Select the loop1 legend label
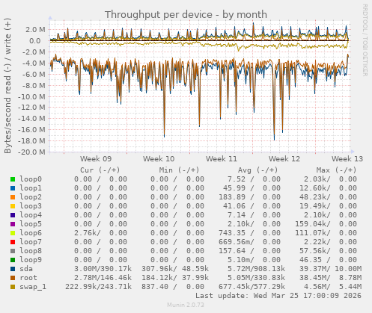 [31, 188]
